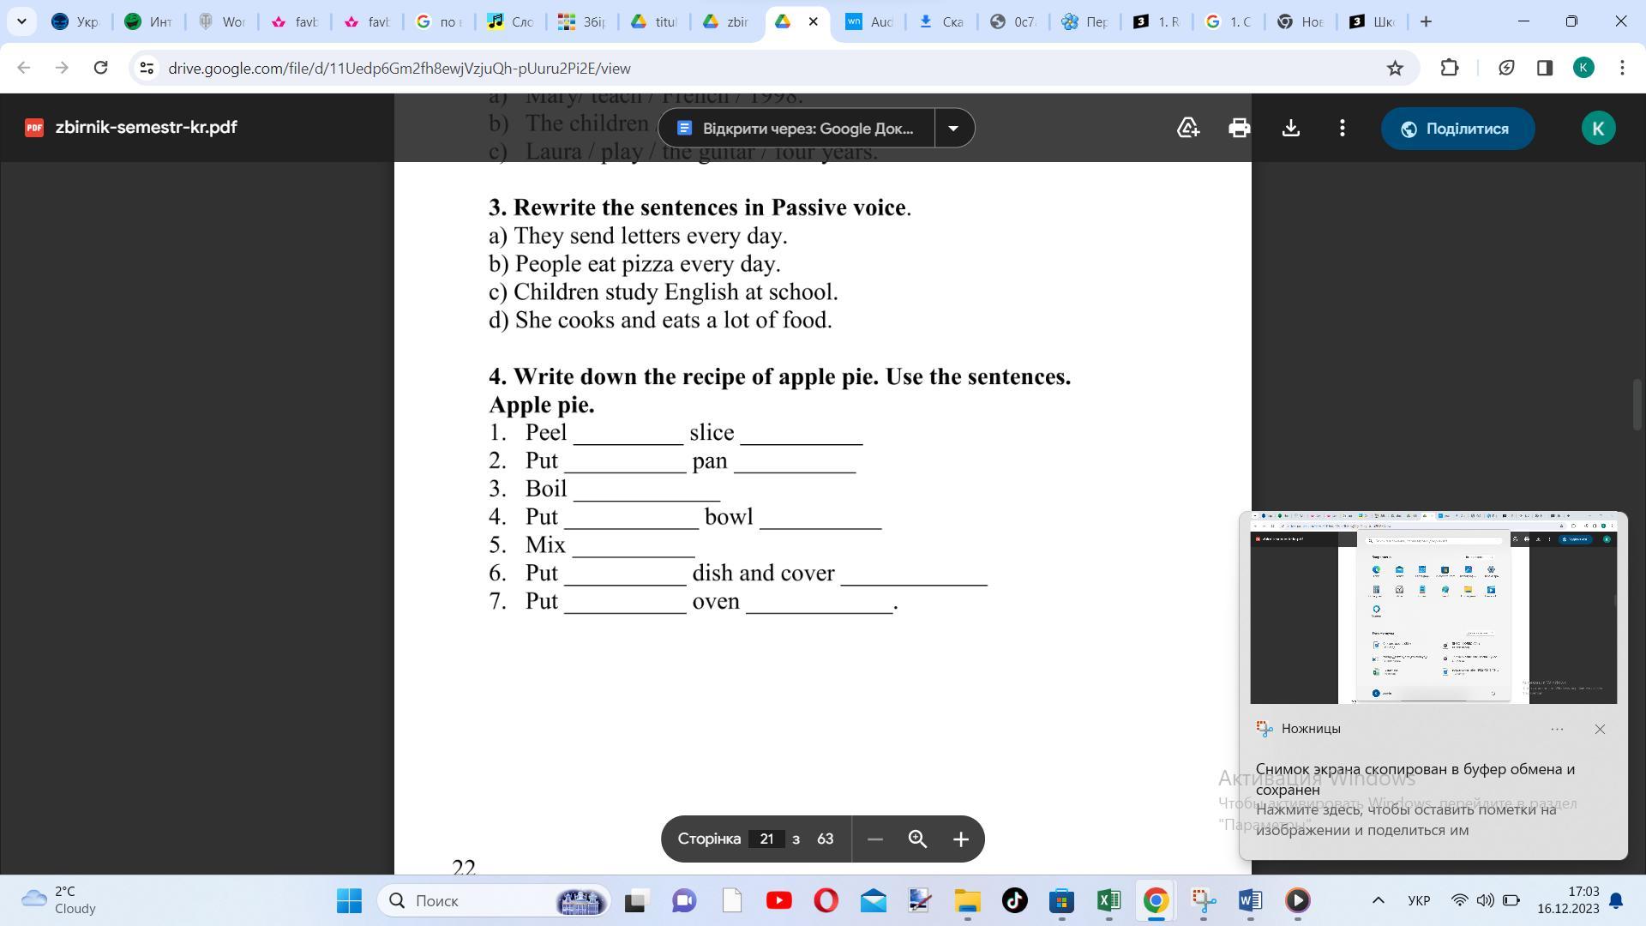
Task: Open TikTok from the taskbar
Action: pyautogui.click(x=1015, y=900)
